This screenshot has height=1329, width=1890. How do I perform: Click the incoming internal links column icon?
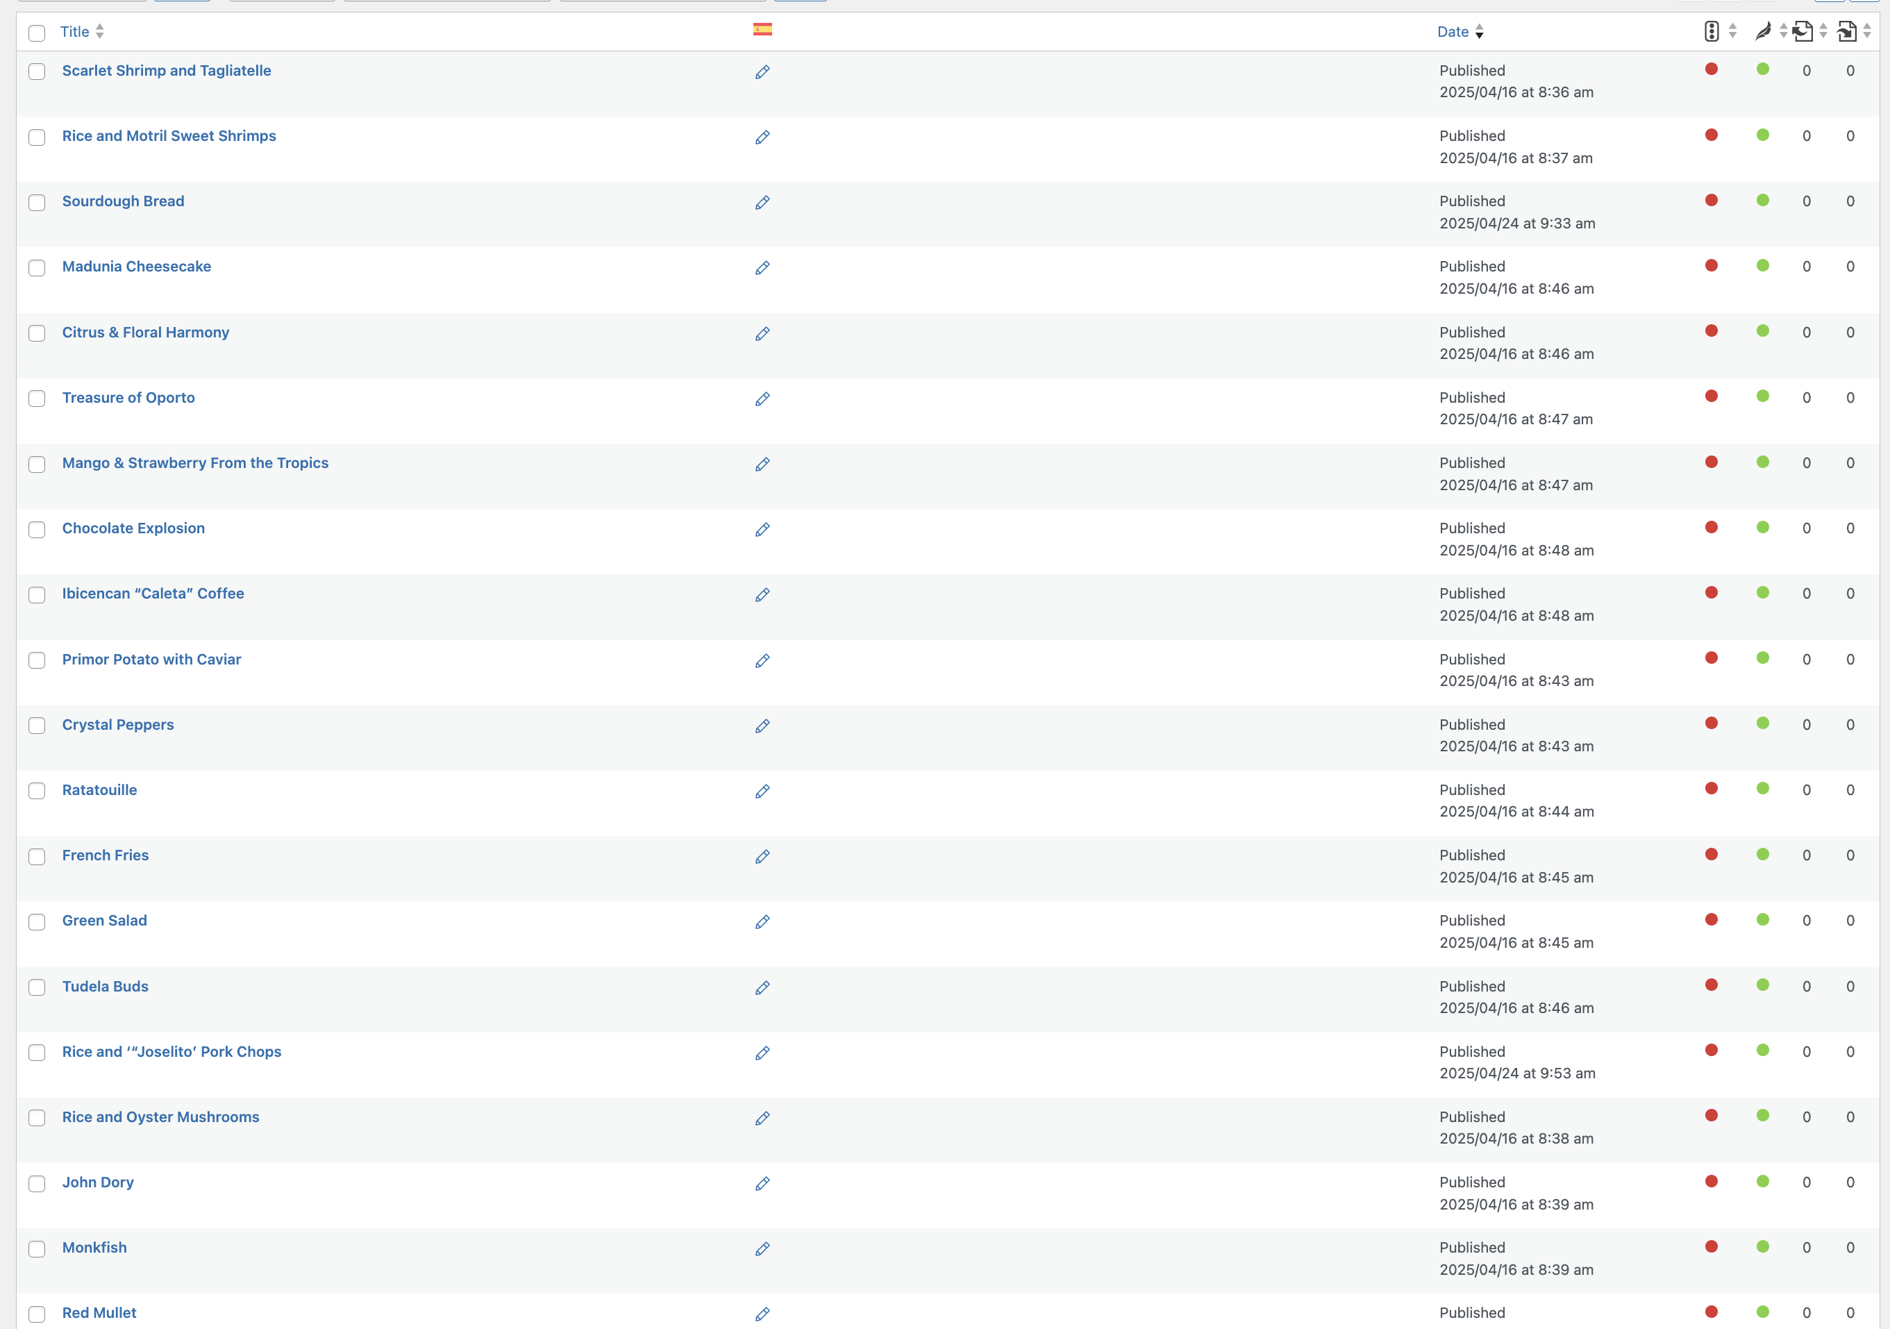[1846, 31]
